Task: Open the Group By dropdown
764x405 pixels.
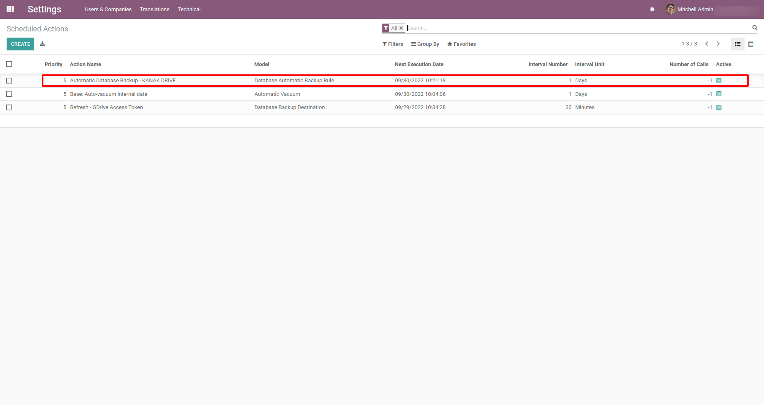Action: [x=425, y=44]
